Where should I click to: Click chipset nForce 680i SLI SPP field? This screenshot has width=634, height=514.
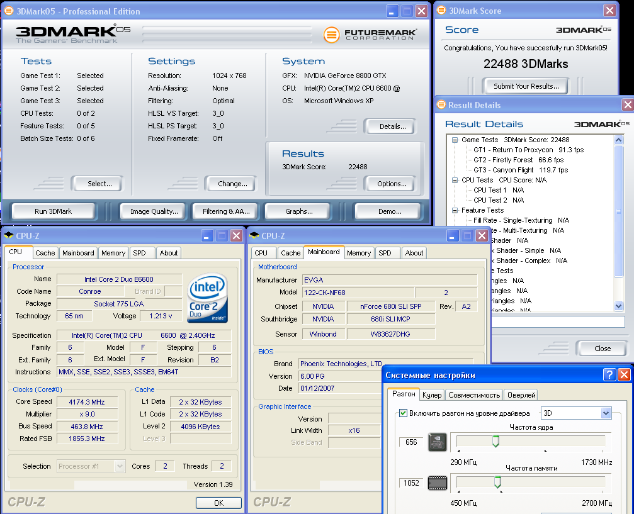pyautogui.click(x=390, y=307)
